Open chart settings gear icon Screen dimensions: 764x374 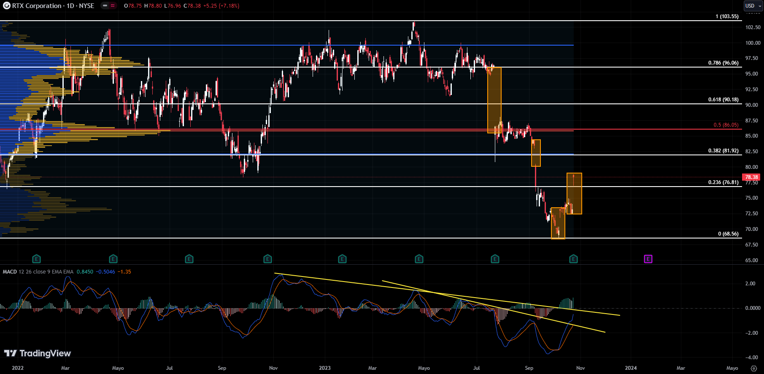click(x=753, y=368)
